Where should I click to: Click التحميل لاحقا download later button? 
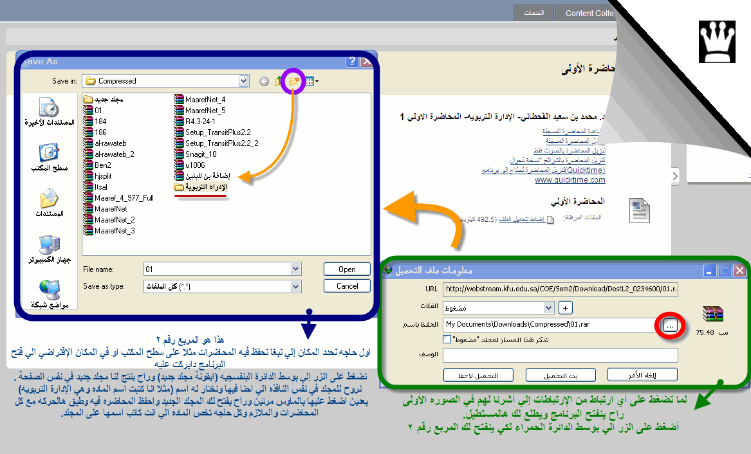(478, 376)
